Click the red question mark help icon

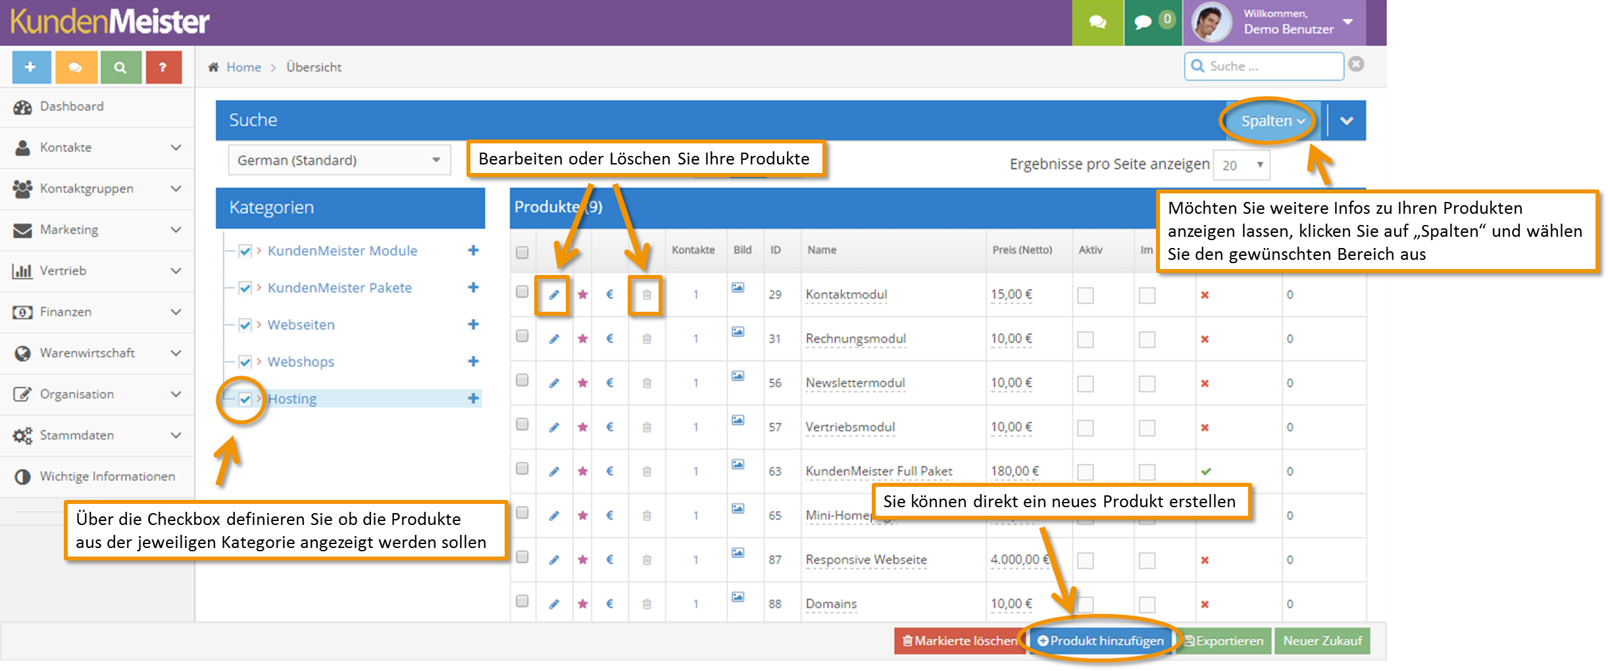[x=163, y=67]
